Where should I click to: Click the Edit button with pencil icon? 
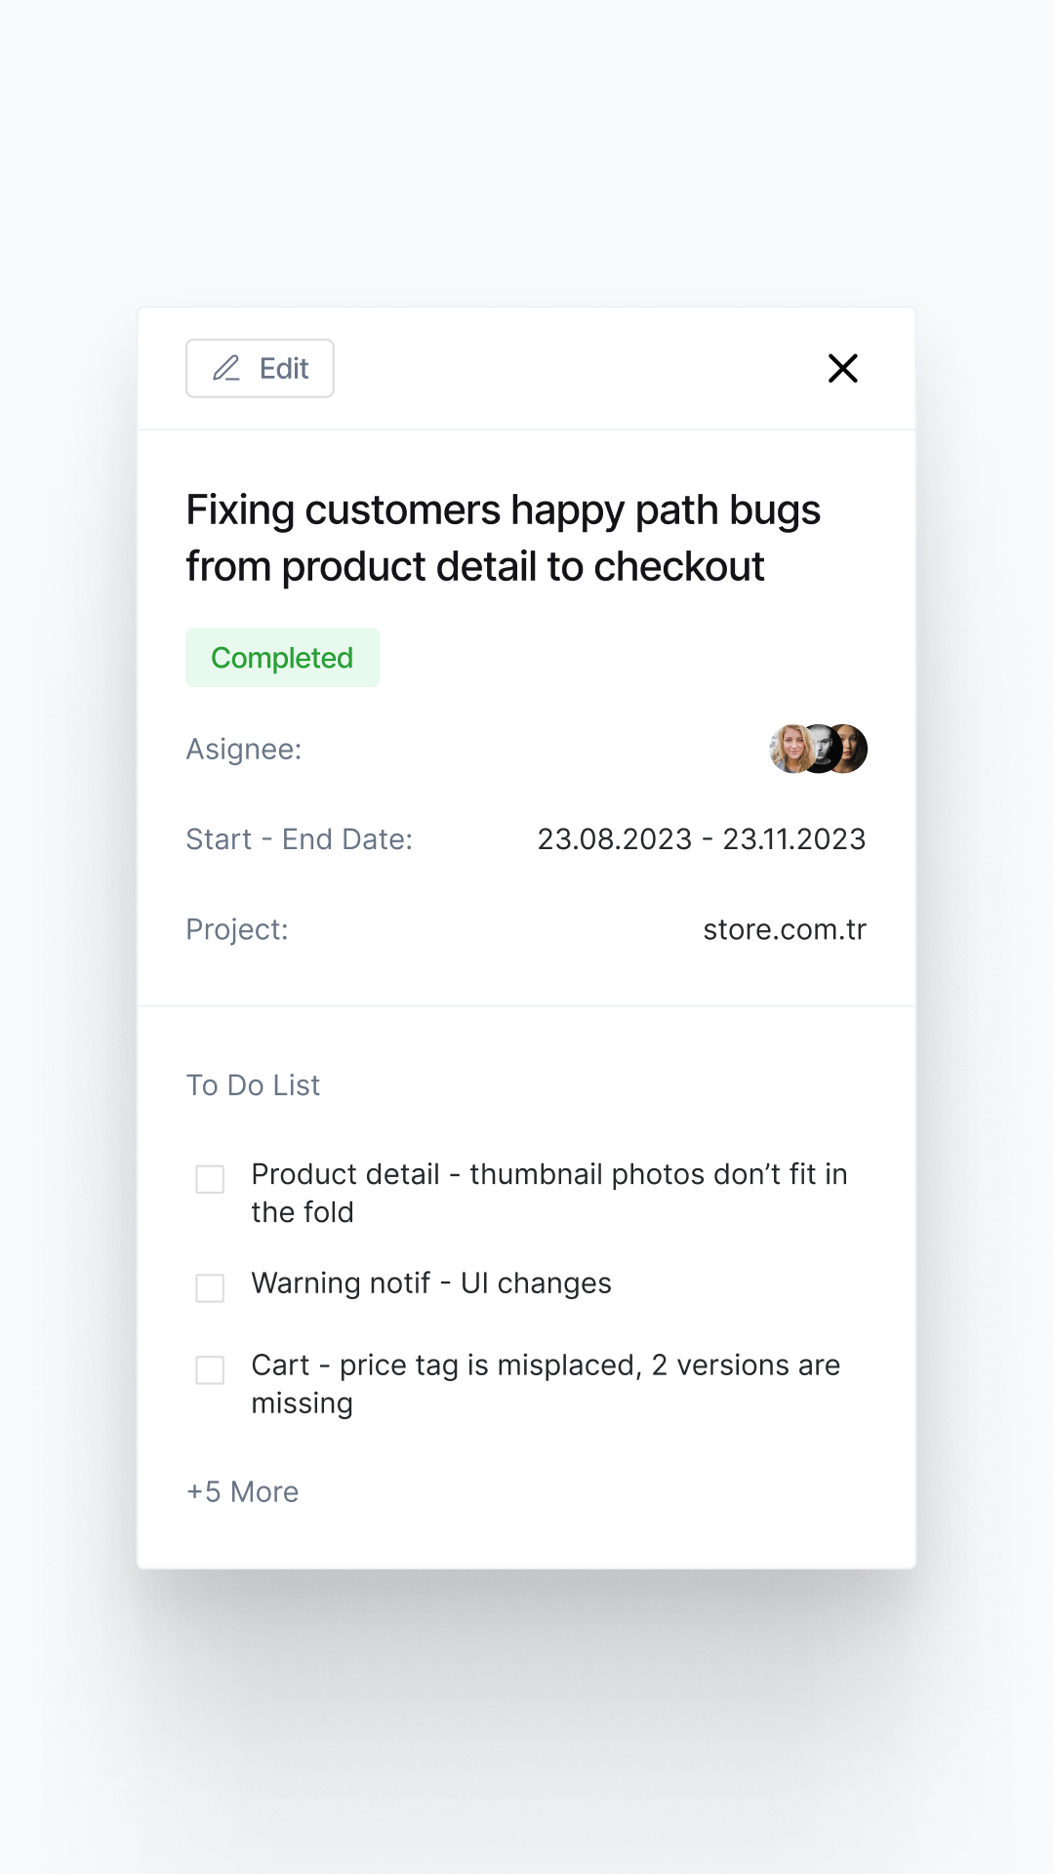click(260, 368)
